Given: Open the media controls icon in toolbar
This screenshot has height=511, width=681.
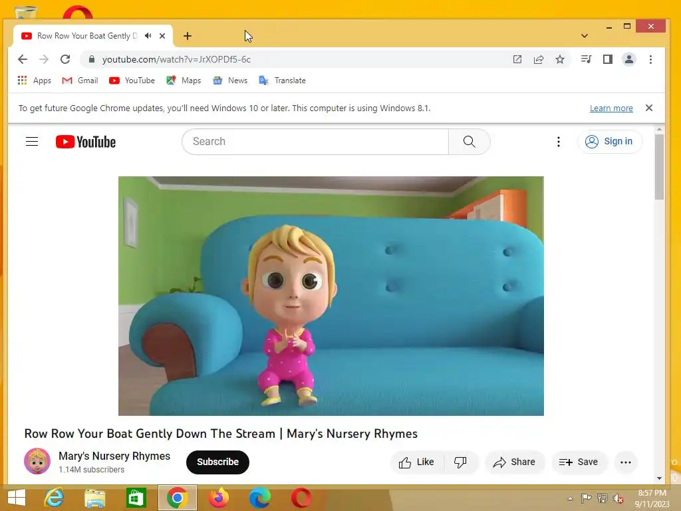Looking at the screenshot, I should pos(587,59).
